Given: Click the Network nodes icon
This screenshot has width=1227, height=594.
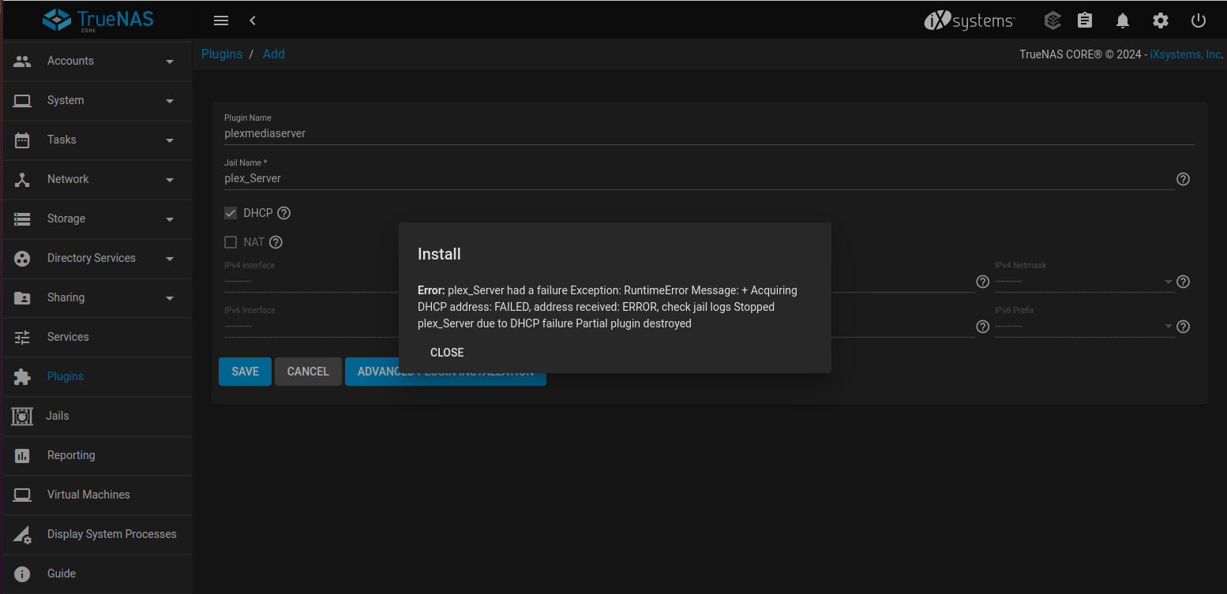Looking at the screenshot, I should coord(22,179).
